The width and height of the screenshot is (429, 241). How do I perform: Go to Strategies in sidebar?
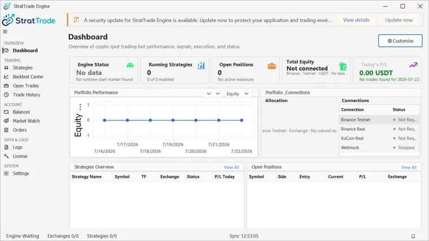coord(23,68)
